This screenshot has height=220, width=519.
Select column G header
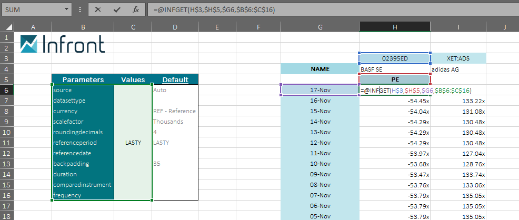(x=320, y=27)
